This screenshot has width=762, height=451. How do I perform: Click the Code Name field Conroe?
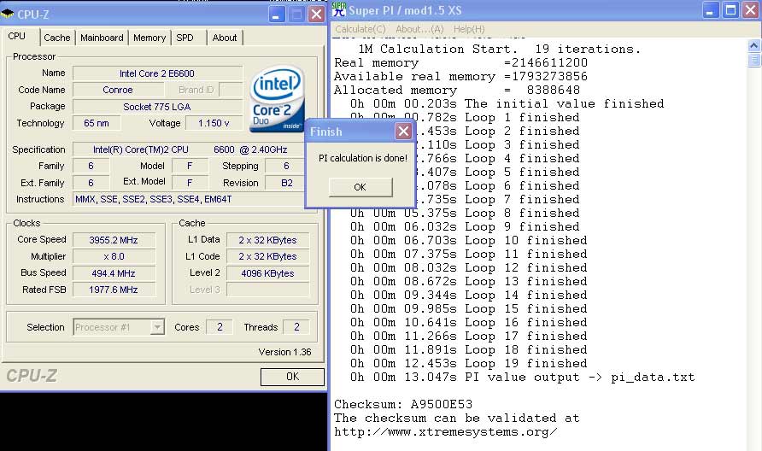tap(118, 90)
